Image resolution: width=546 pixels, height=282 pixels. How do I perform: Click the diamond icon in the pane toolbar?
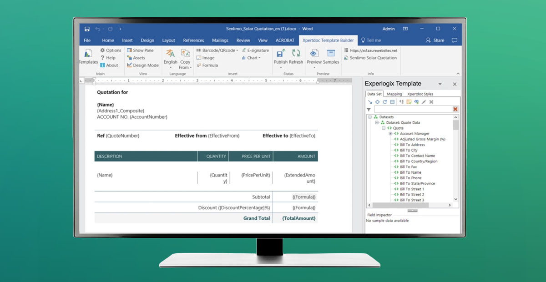click(x=377, y=102)
